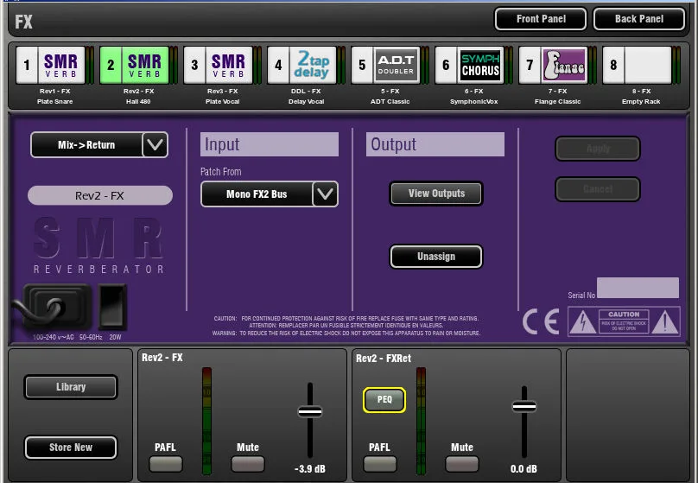Toggle PAFL on the Rev2 - FX strip
The height and width of the screenshot is (483, 698).
click(x=166, y=464)
